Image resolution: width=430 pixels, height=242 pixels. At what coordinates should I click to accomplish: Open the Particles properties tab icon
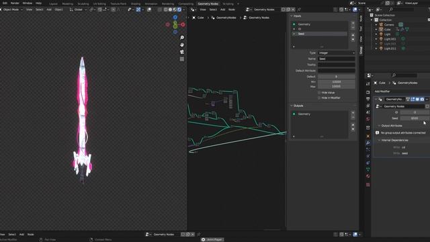click(368, 149)
